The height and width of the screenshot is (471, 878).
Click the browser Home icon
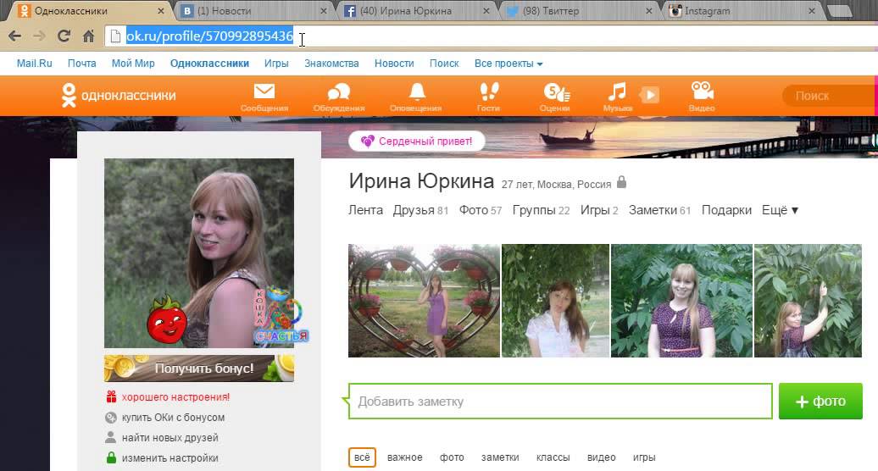tap(88, 36)
